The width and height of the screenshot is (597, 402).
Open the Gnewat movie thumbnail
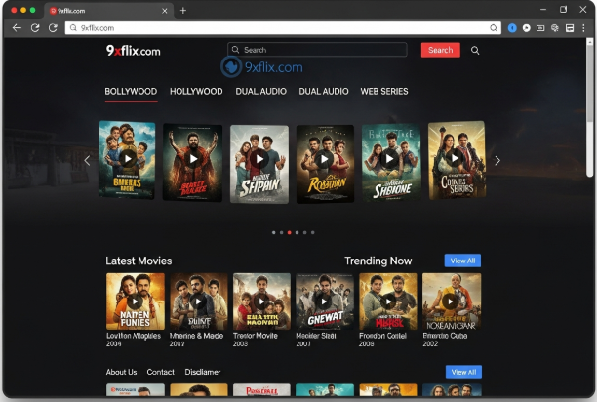coord(324,301)
